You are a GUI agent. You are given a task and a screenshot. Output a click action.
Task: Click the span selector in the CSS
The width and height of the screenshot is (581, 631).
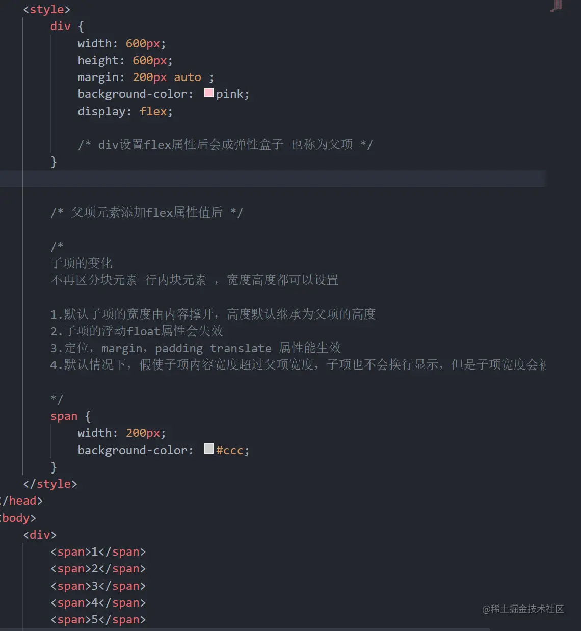(64, 416)
